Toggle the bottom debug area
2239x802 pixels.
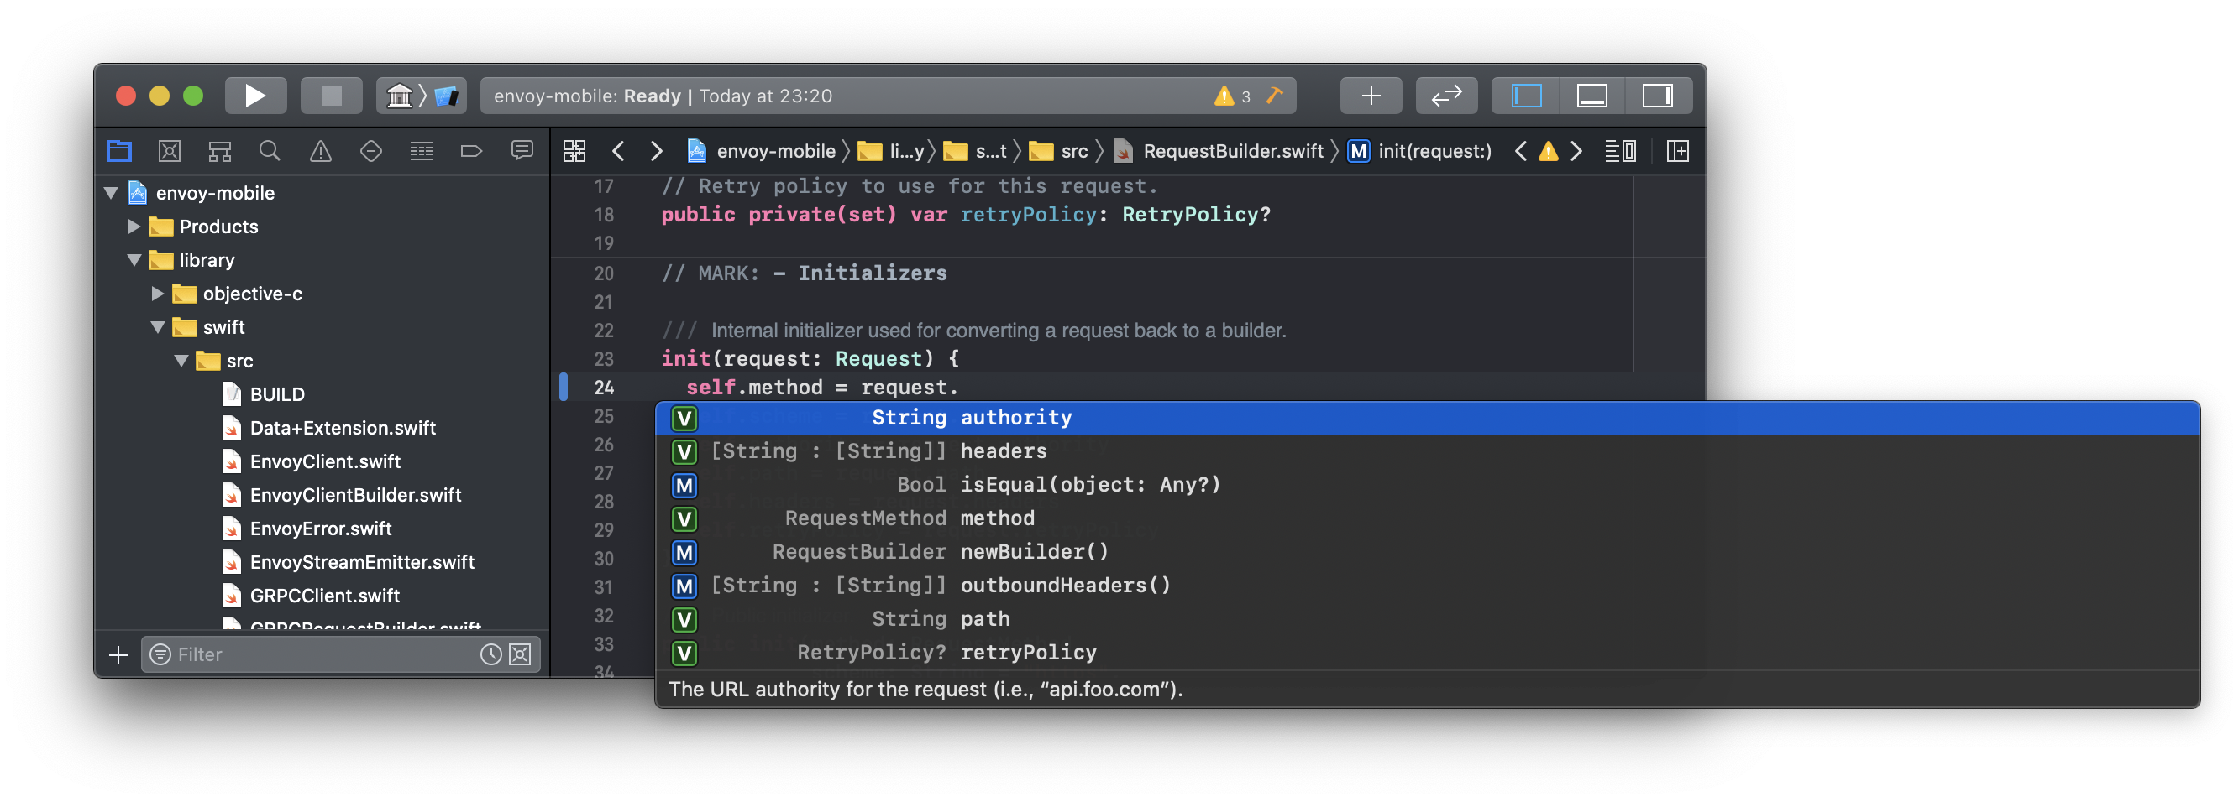tap(1591, 96)
